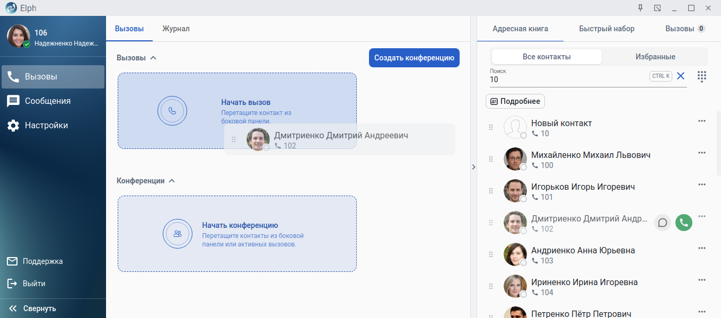Click user avatar of Надежненко
The image size is (721, 318).
click(18, 36)
